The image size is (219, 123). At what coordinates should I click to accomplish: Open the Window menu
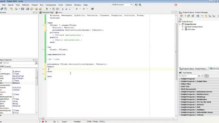pyautogui.click(x=78, y=5)
